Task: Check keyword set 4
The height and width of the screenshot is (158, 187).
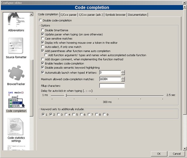Action: tap(66, 114)
